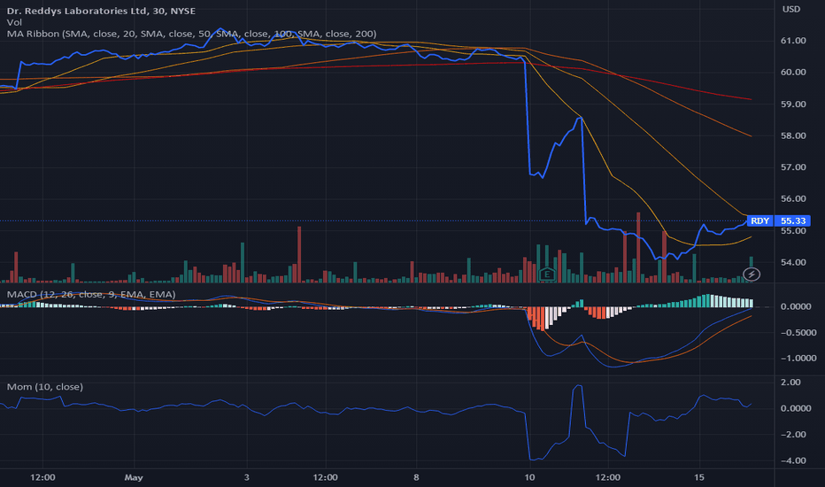The width and height of the screenshot is (825, 487).
Task: Click the 55.33 current price label
Action: click(x=792, y=220)
